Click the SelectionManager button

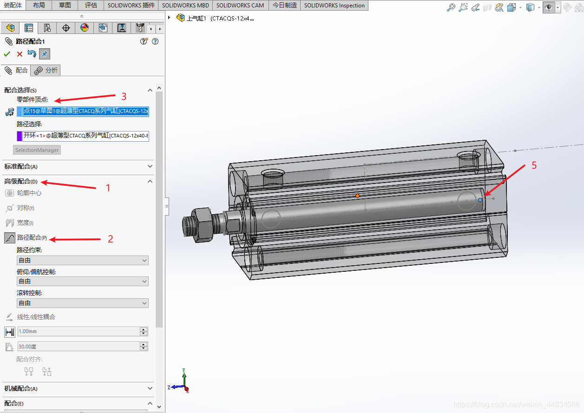(x=37, y=150)
